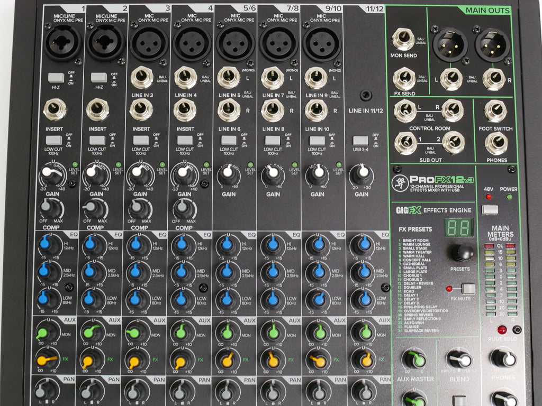Click the FX Presets selector knob
This screenshot has height=406, width=542.
pos(462,252)
